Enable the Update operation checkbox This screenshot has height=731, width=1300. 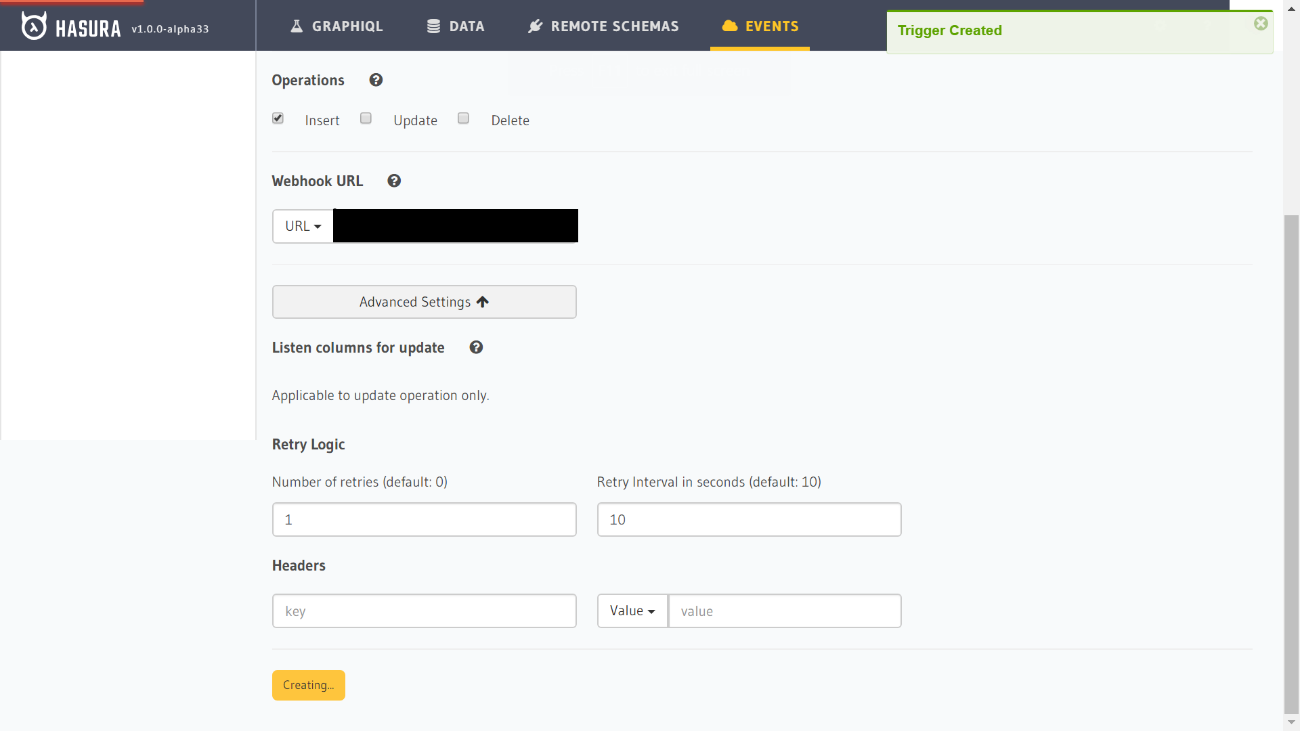click(366, 118)
